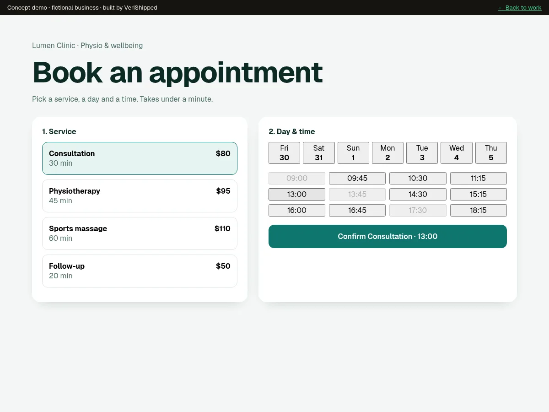
Task: Choose the Physiotherapy 45 min service
Action: pos(140,196)
